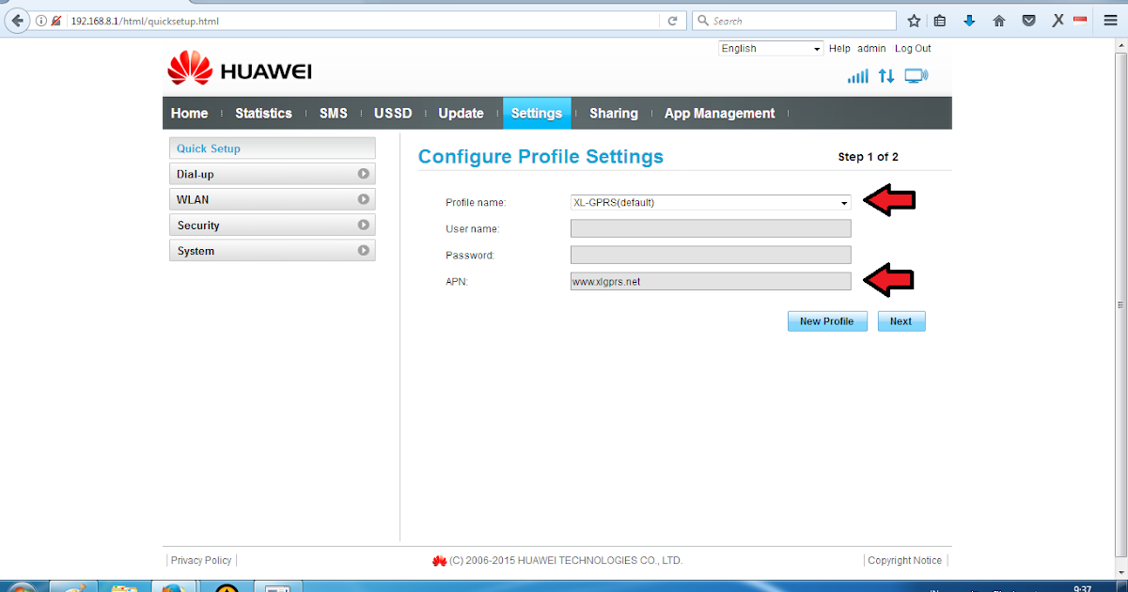Click the 'APN:' label
This screenshot has width=1128, height=592.
(456, 281)
